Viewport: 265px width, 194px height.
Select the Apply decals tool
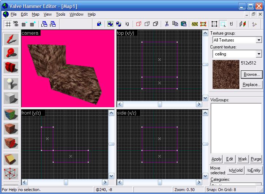[11, 143]
